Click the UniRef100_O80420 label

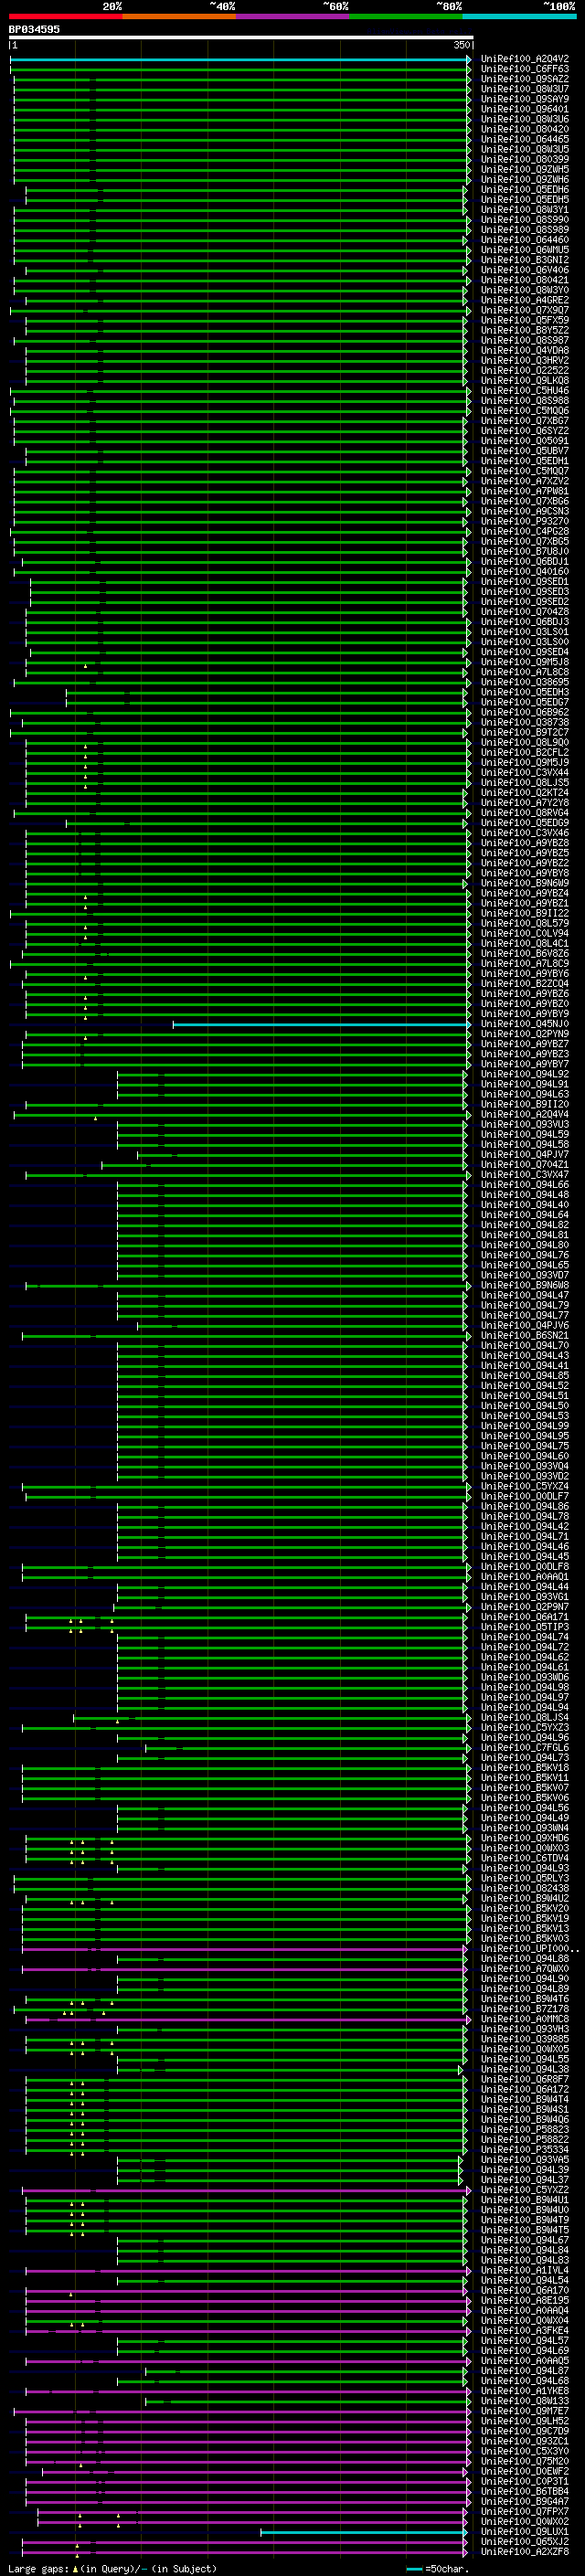pyautogui.click(x=524, y=129)
